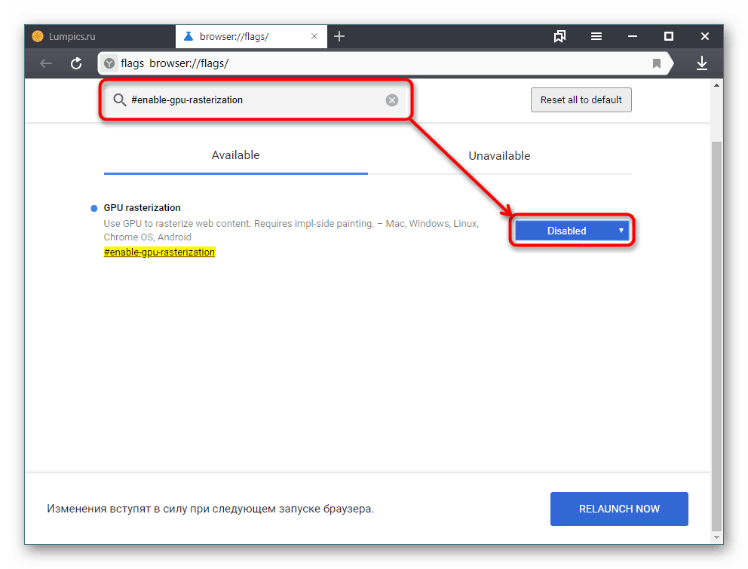Clear the search field using the X icon
The image size is (748, 569).
pyautogui.click(x=392, y=99)
